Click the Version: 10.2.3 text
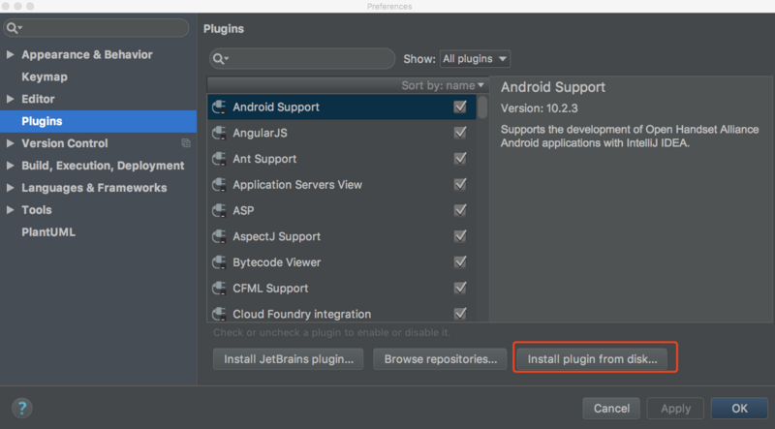The width and height of the screenshot is (775, 429). 540,108
